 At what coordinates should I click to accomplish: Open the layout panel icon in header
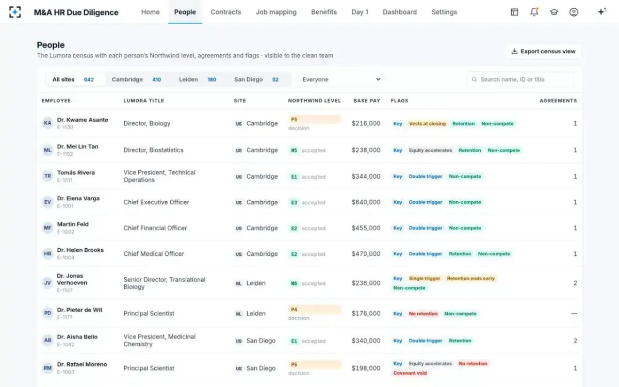click(x=514, y=12)
